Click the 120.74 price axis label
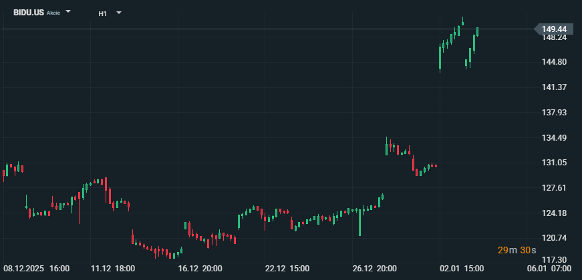This screenshot has width=582, height=280. tap(554, 238)
